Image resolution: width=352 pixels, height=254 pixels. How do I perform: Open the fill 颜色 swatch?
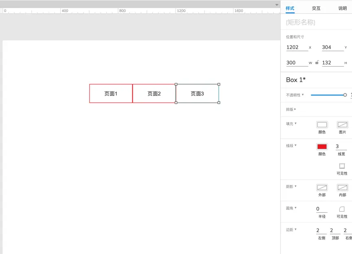pos(322,124)
